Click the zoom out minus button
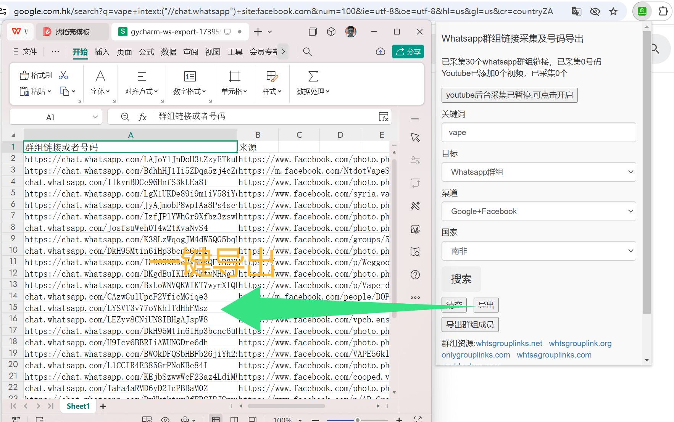The image size is (674, 422). tap(315, 420)
